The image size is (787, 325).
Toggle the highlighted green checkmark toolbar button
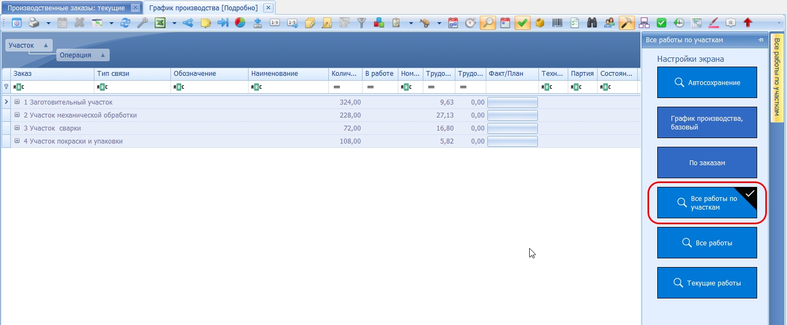[x=523, y=23]
